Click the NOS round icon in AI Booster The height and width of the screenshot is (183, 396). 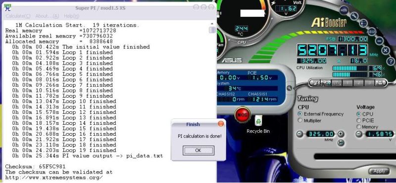[344, 10]
